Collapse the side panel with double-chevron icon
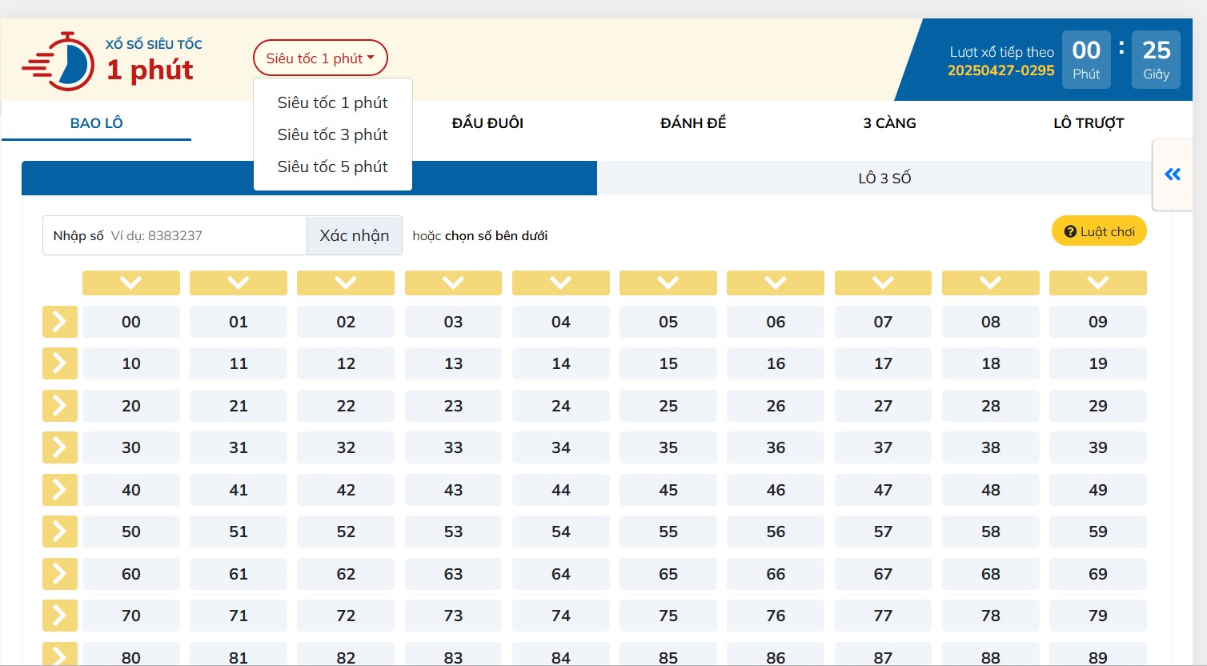 coord(1173,175)
